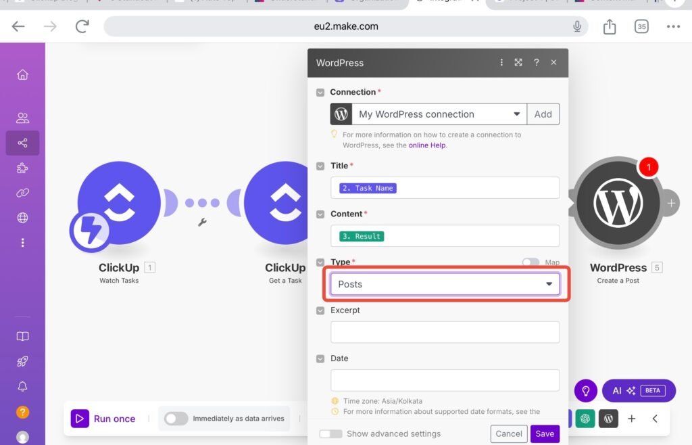Screen dimensions: 692x445
Task: Open the browser three-dot more menu
Action: 673,26
